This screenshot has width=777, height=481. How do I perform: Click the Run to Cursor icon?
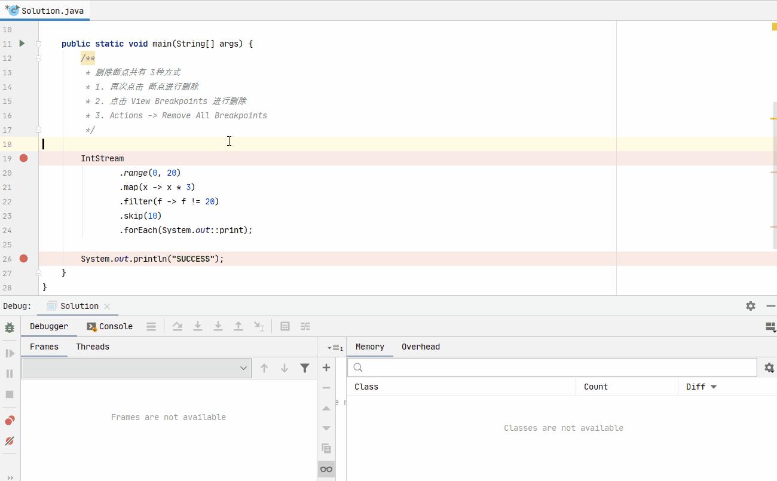(x=259, y=326)
